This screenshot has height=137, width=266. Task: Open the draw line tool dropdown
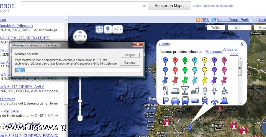point(117,29)
